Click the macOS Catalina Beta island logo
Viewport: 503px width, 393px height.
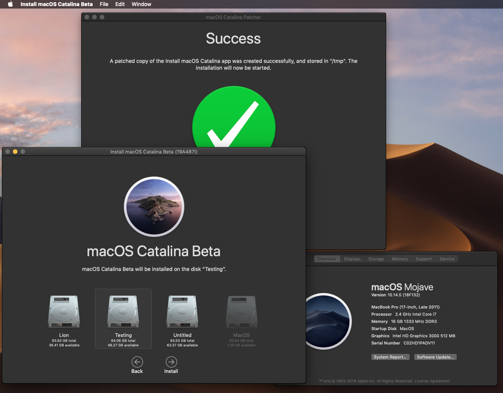click(x=154, y=207)
